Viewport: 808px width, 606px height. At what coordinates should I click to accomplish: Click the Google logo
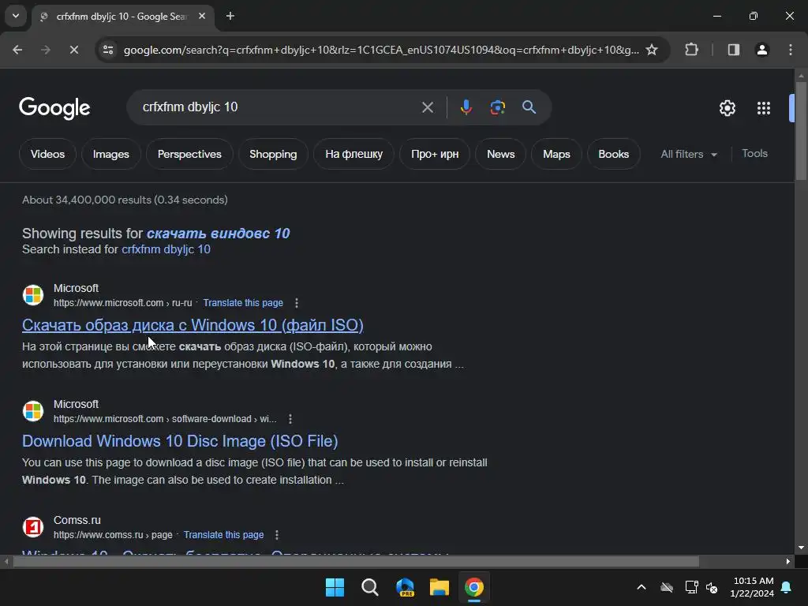[54, 108]
